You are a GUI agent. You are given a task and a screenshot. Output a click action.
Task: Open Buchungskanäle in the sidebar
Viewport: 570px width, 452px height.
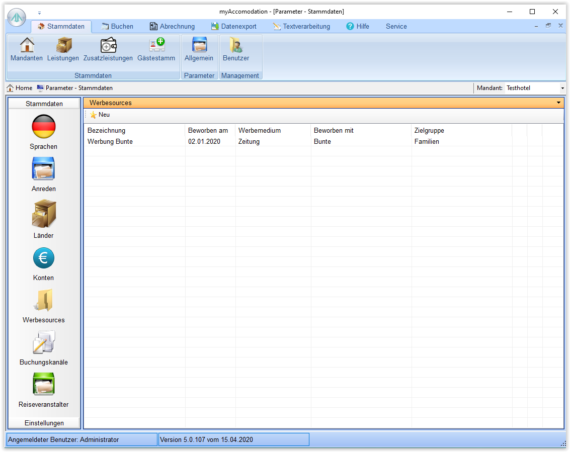click(x=44, y=343)
